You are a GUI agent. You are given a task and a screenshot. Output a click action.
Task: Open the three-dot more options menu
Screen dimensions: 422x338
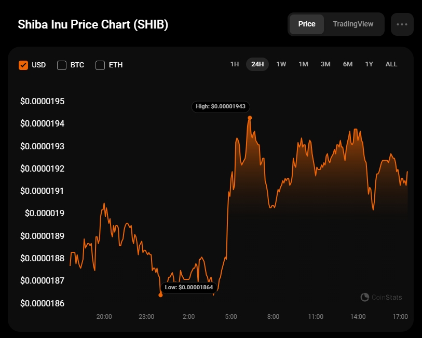click(x=402, y=24)
